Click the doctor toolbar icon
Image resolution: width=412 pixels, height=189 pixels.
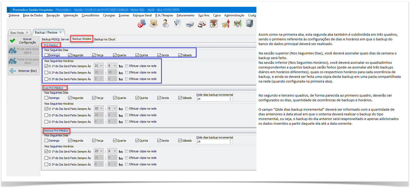point(166,24)
